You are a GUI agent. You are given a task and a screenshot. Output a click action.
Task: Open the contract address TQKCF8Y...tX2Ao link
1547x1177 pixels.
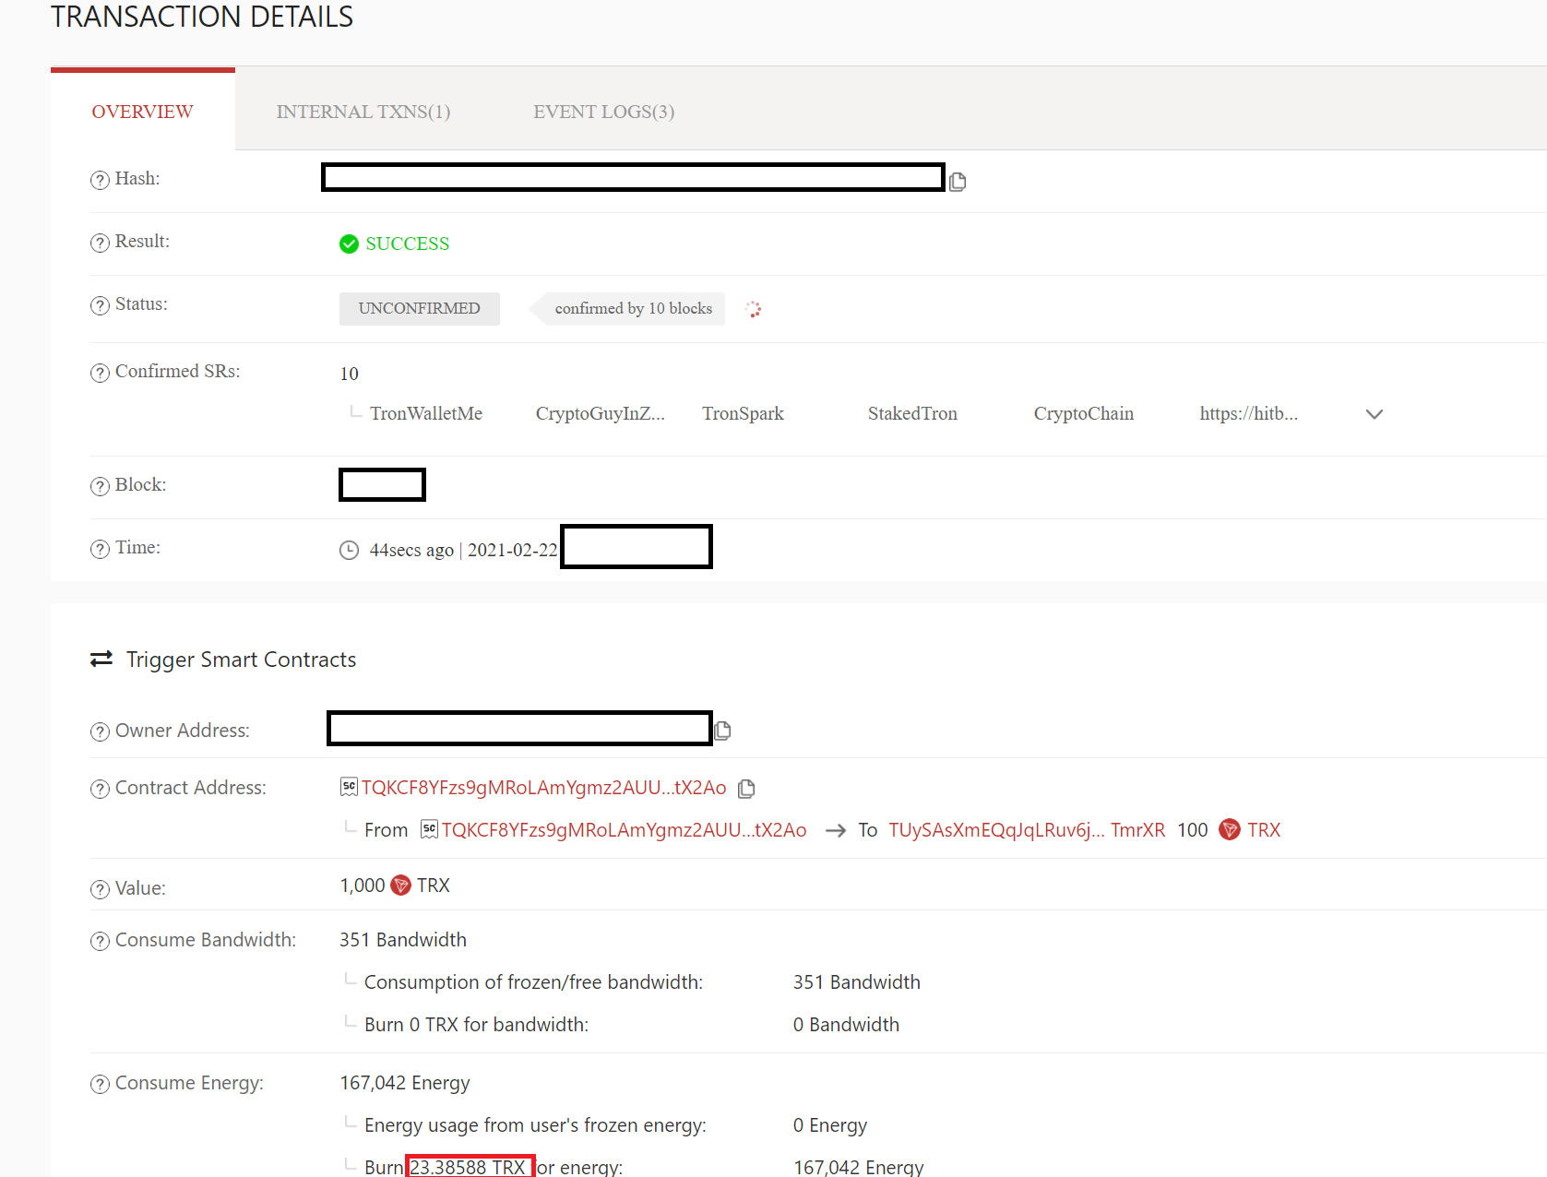click(544, 788)
